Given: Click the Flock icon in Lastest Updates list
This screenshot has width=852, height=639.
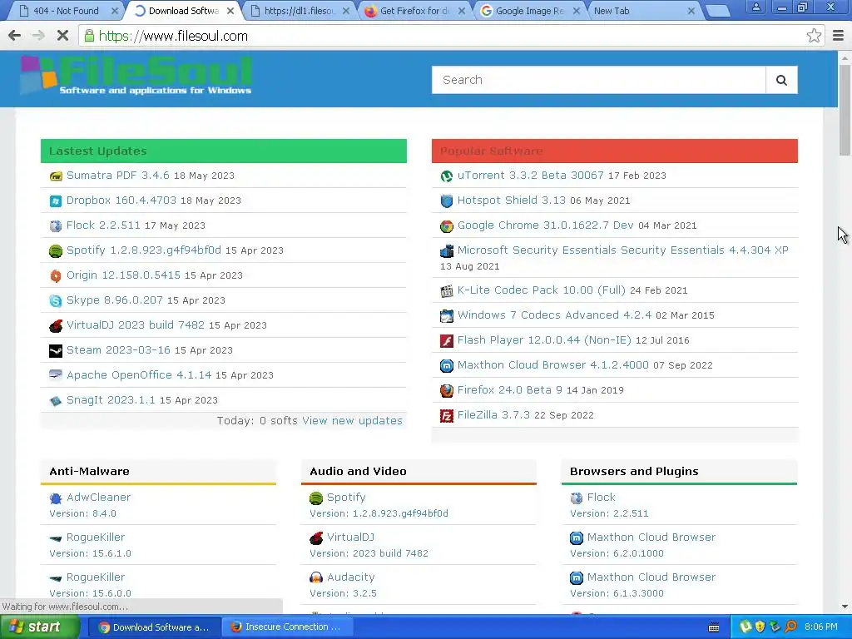Looking at the screenshot, I should click(56, 226).
